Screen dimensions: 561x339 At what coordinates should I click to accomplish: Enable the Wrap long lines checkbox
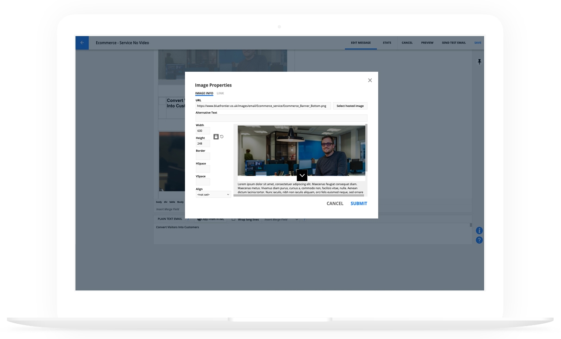coord(233,219)
